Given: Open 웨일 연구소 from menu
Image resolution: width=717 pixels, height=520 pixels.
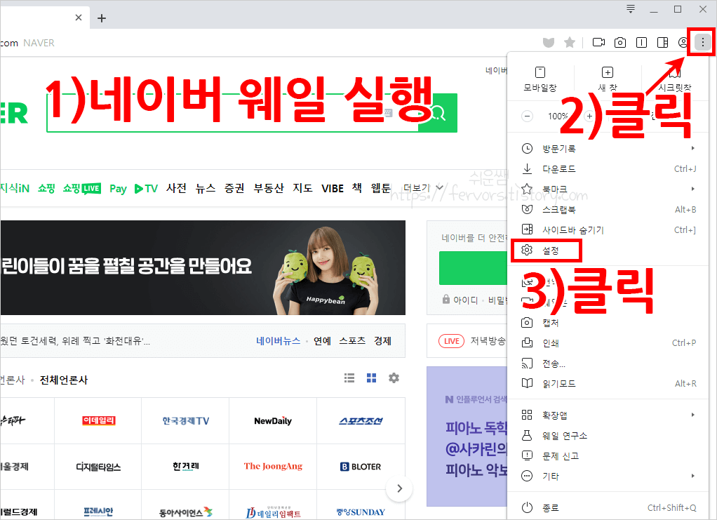Looking at the screenshot, I should coord(608,435).
